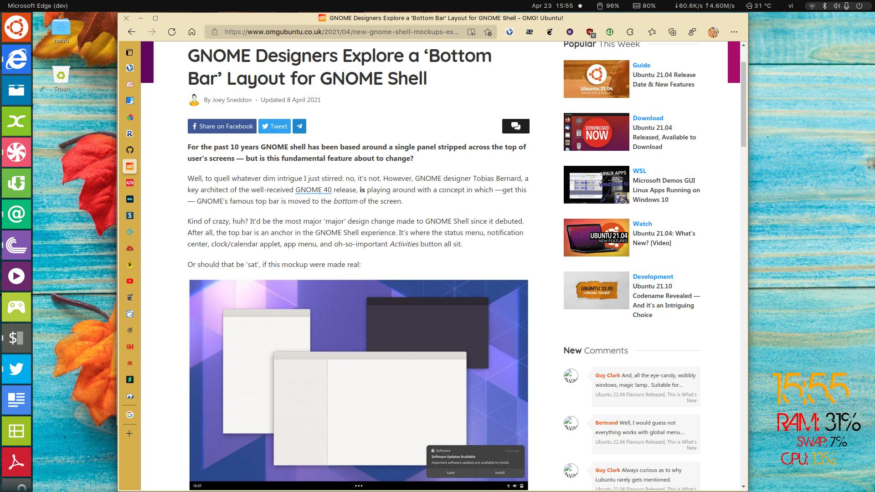Open the terminal dollar-sign icon in dock
Image resolution: width=875 pixels, height=492 pixels.
click(16, 338)
